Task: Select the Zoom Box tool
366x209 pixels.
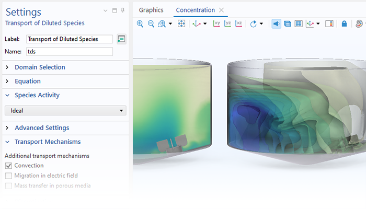Action: pos(162,24)
